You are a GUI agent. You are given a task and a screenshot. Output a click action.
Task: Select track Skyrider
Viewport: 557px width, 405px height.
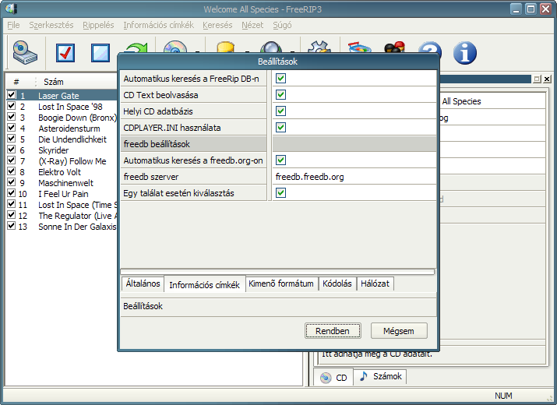(53, 150)
